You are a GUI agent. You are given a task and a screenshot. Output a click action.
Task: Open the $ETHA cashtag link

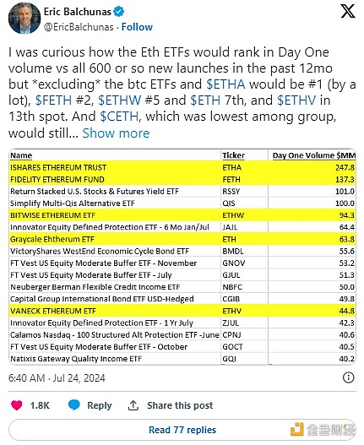(x=225, y=84)
